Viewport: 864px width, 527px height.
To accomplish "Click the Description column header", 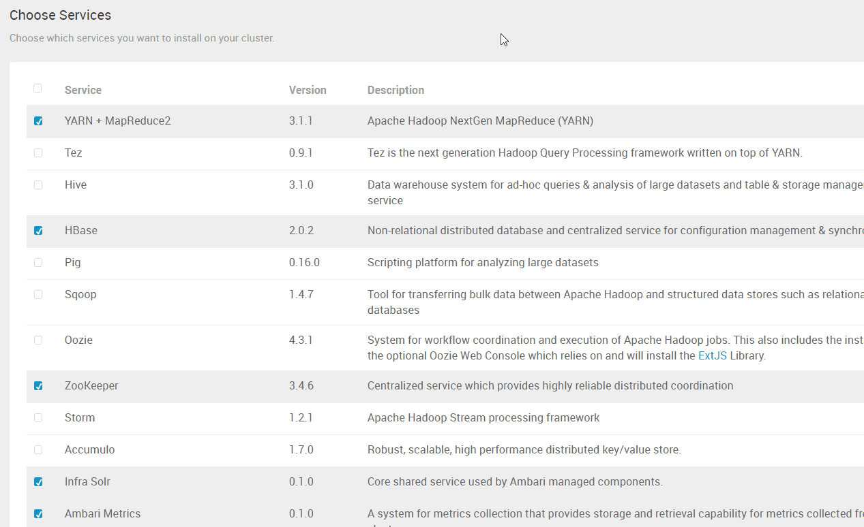I will pyautogui.click(x=396, y=90).
